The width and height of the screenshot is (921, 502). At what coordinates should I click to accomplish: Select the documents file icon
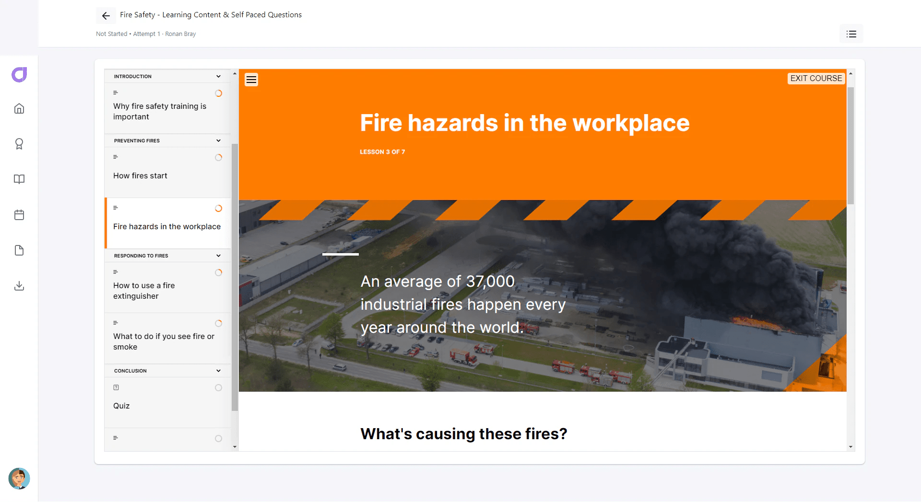coord(19,250)
